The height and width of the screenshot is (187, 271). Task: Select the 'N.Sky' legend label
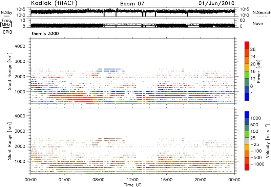[6, 12]
